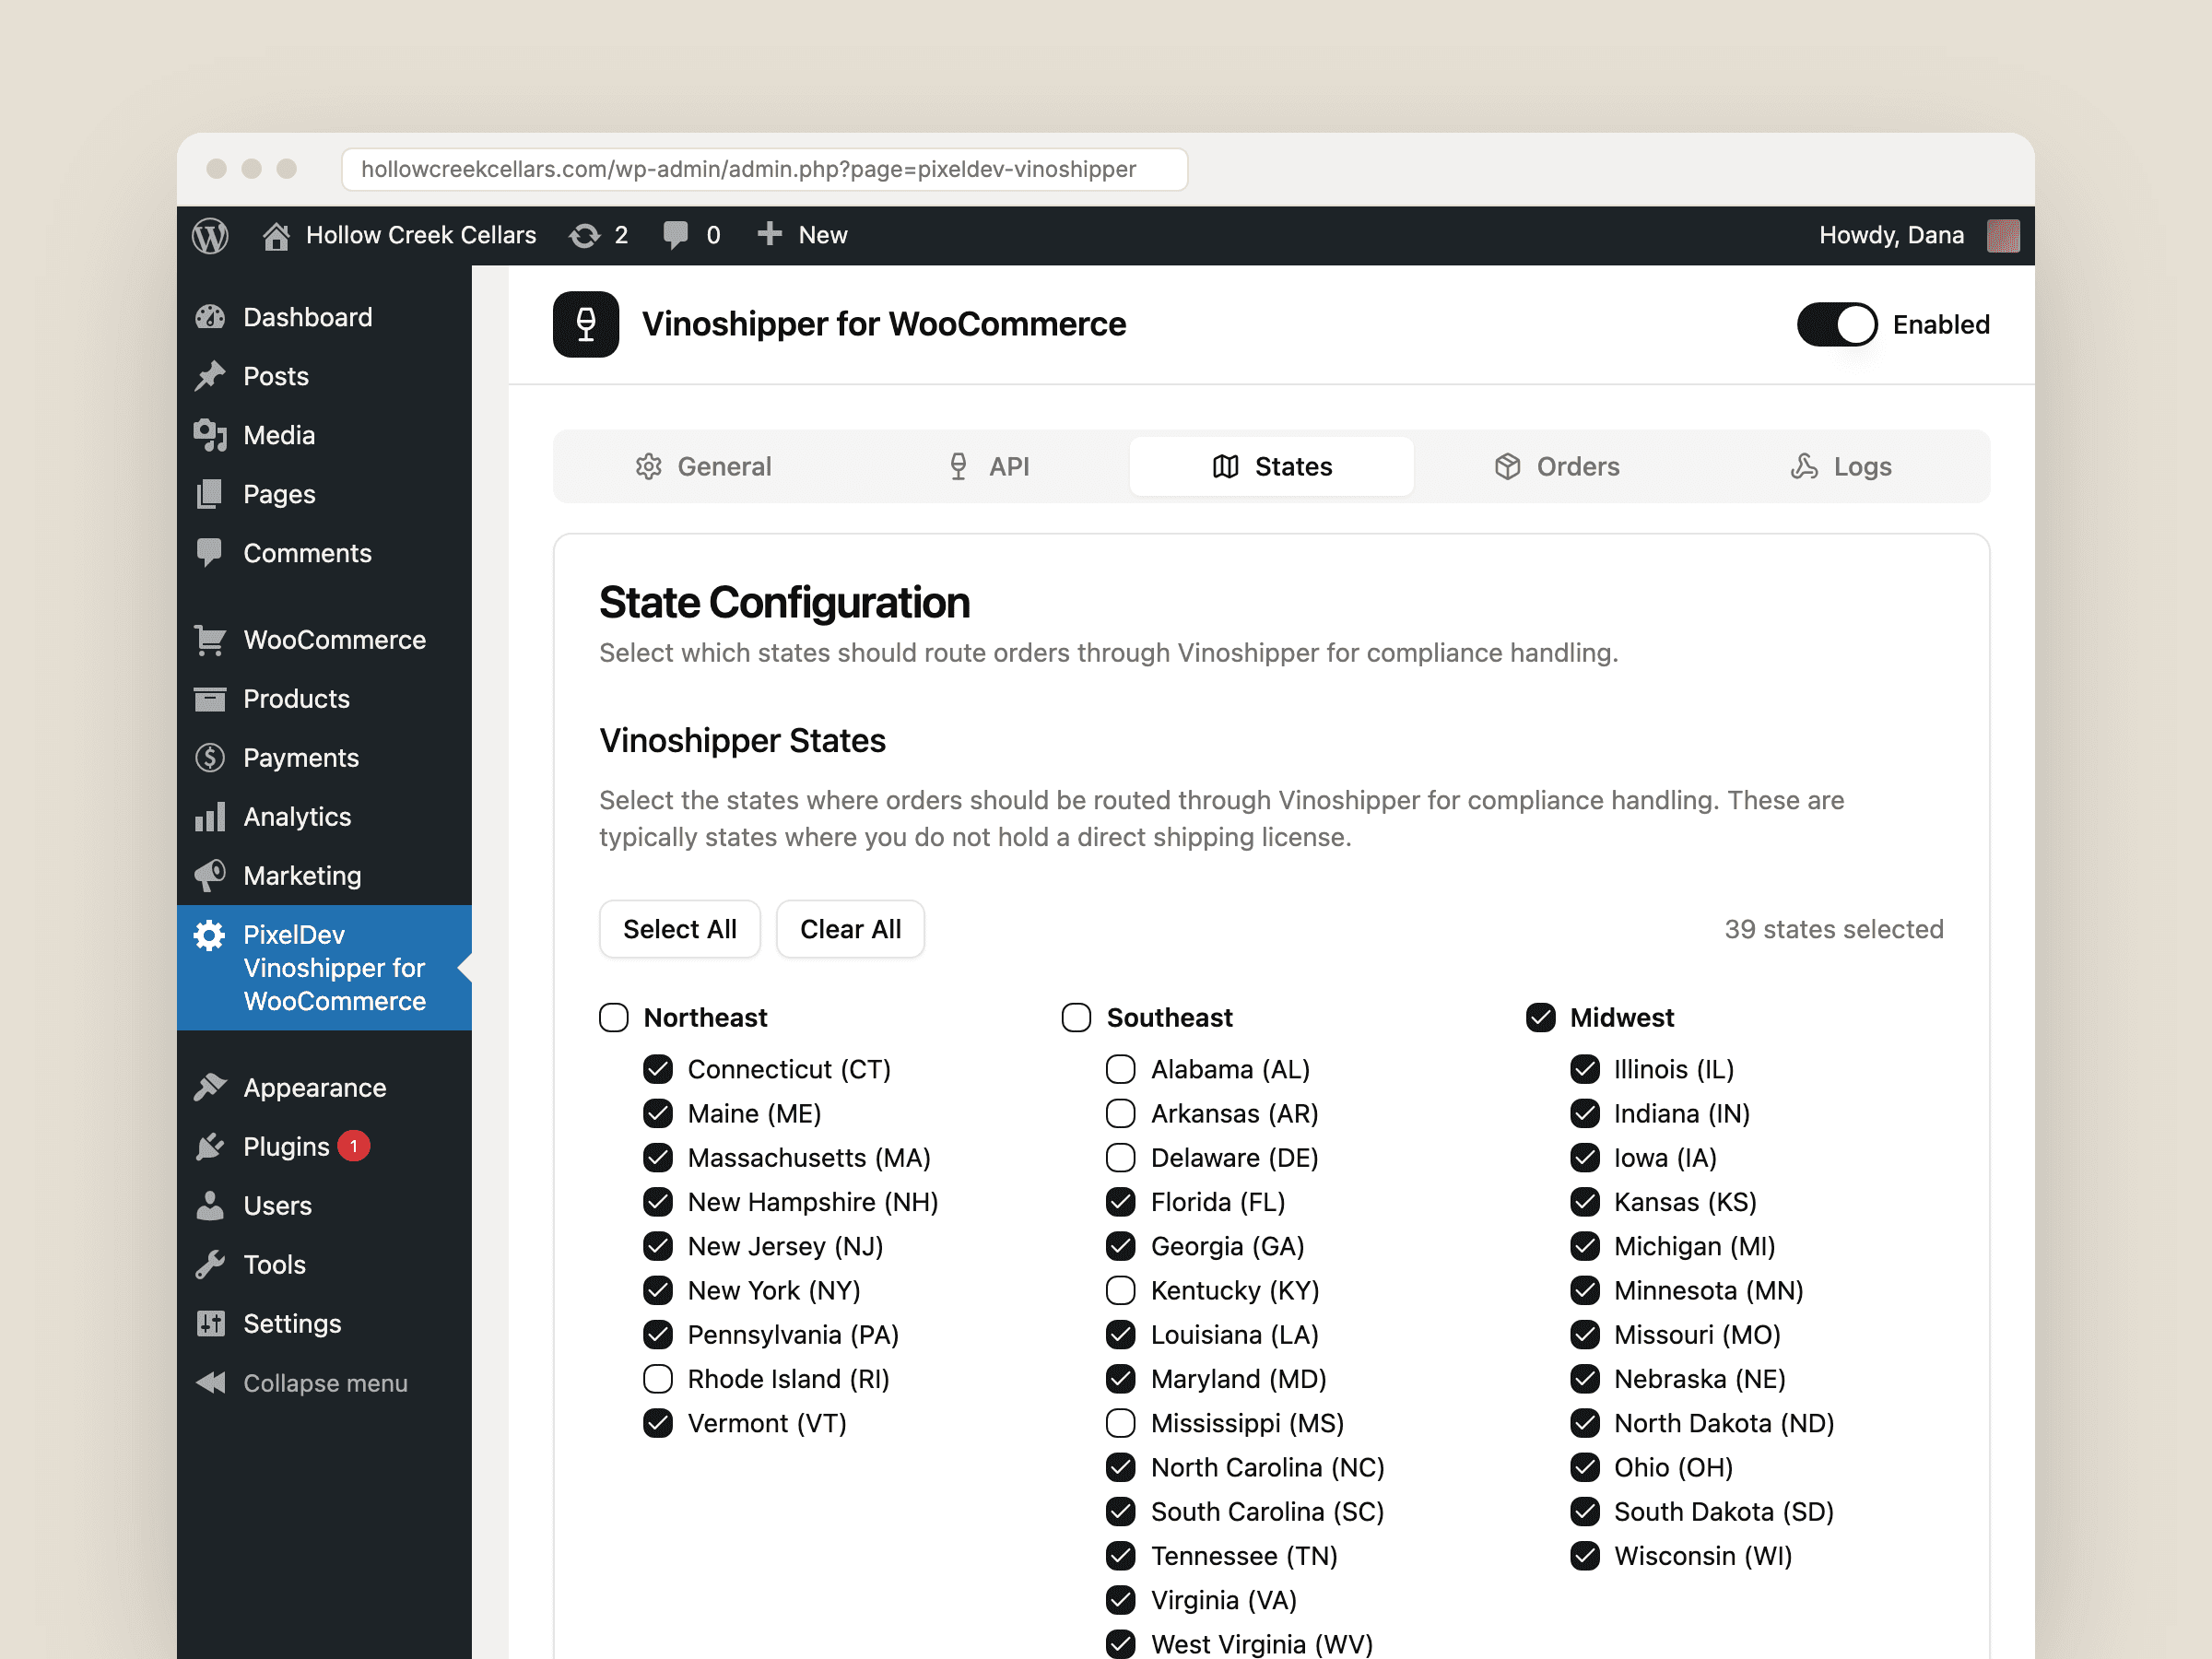This screenshot has height=1659, width=2212.
Task: Open Settings in the sidebar
Action: click(324, 1324)
